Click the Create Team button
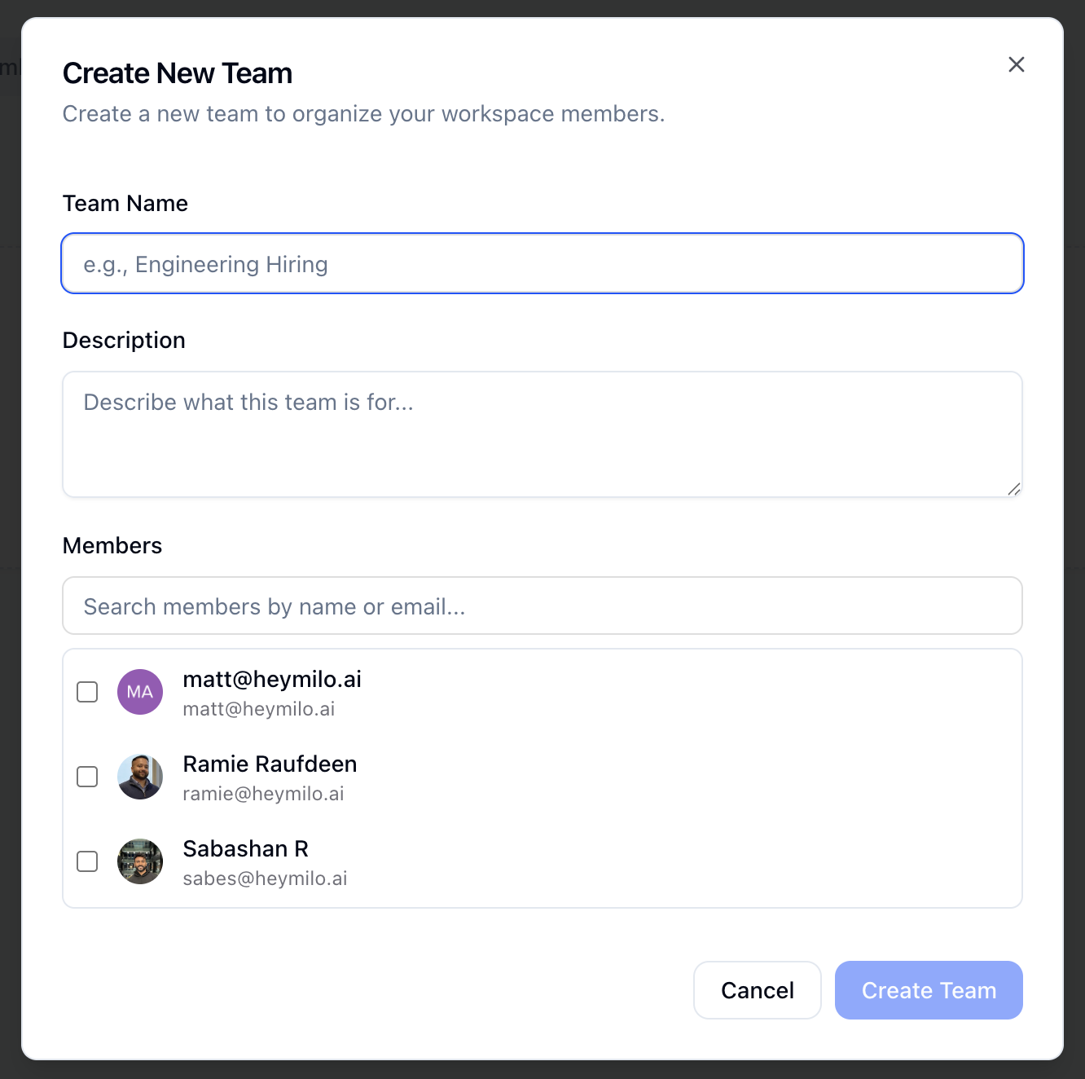The height and width of the screenshot is (1079, 1085). [x=929, y=990]
